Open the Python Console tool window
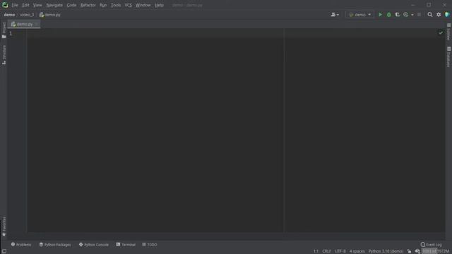 click(x=94, y=245)
